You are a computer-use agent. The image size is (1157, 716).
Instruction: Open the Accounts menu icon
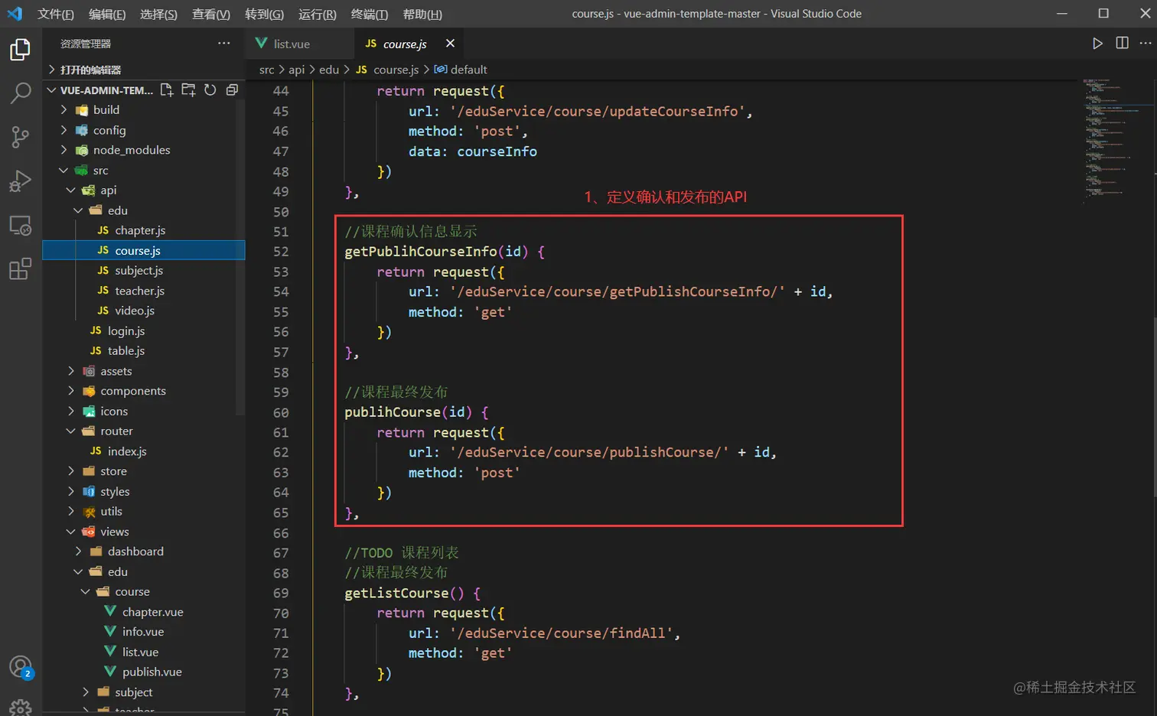tap(21, 668)
